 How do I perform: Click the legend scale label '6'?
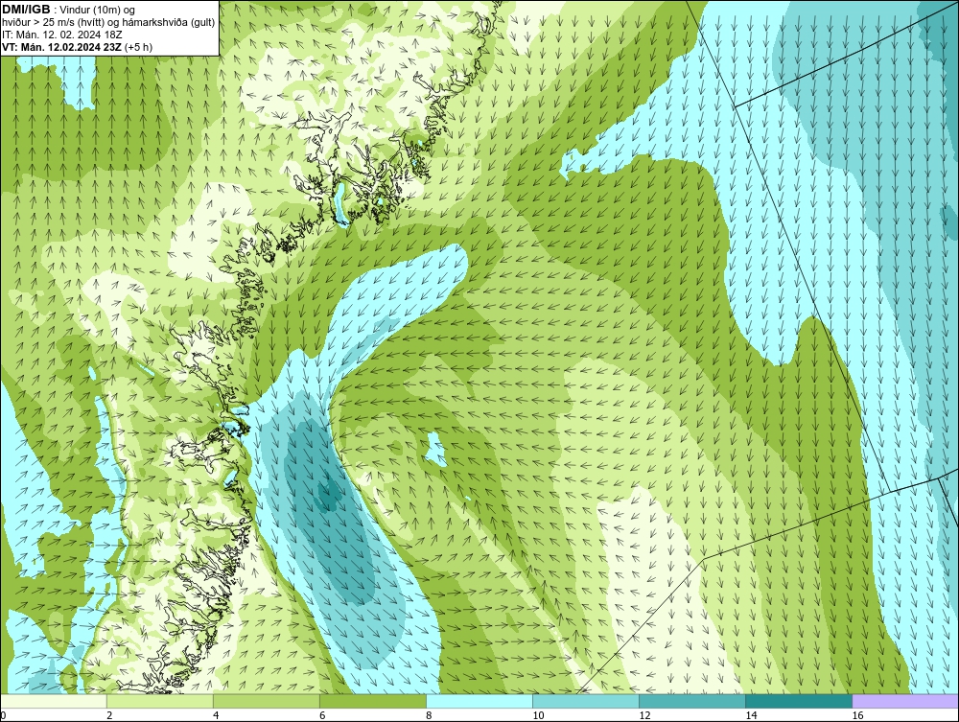322,715
